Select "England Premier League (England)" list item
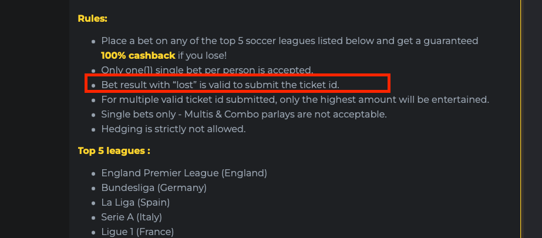 click(184, 173)
